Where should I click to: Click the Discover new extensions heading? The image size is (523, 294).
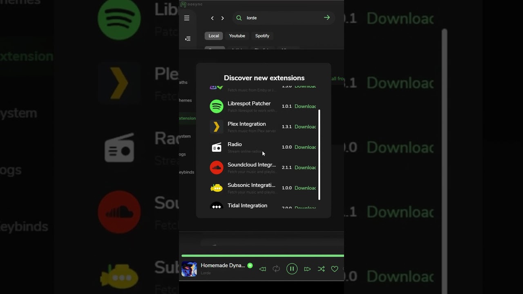point(264,78)
